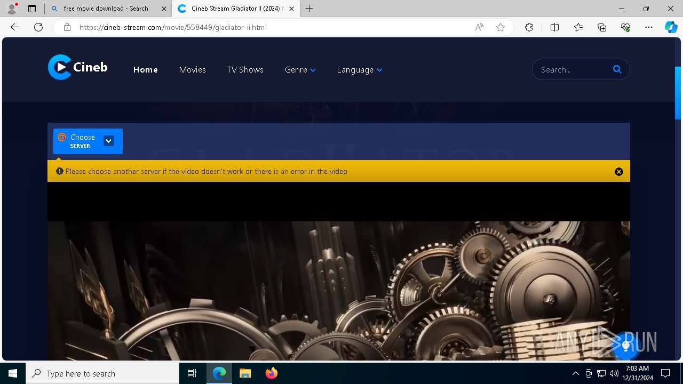Launch Firefox from taskbar

(271, 373)
